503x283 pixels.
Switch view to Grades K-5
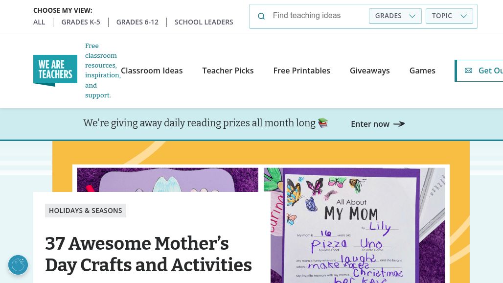point(81,22)
